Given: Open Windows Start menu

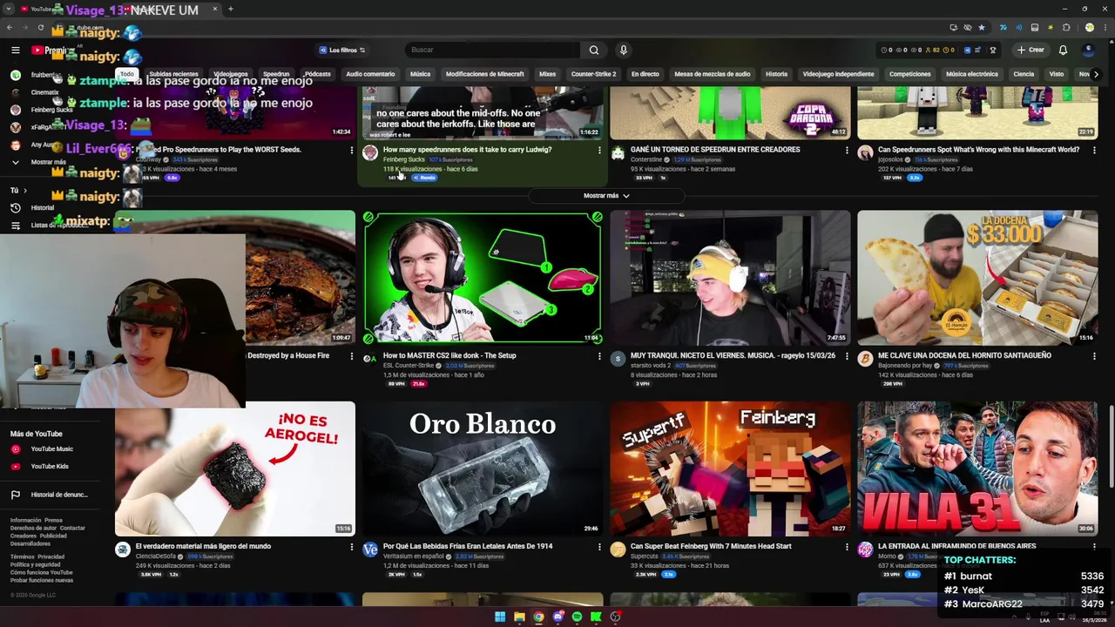Looking at the screenshot, I should coord(500,617).
